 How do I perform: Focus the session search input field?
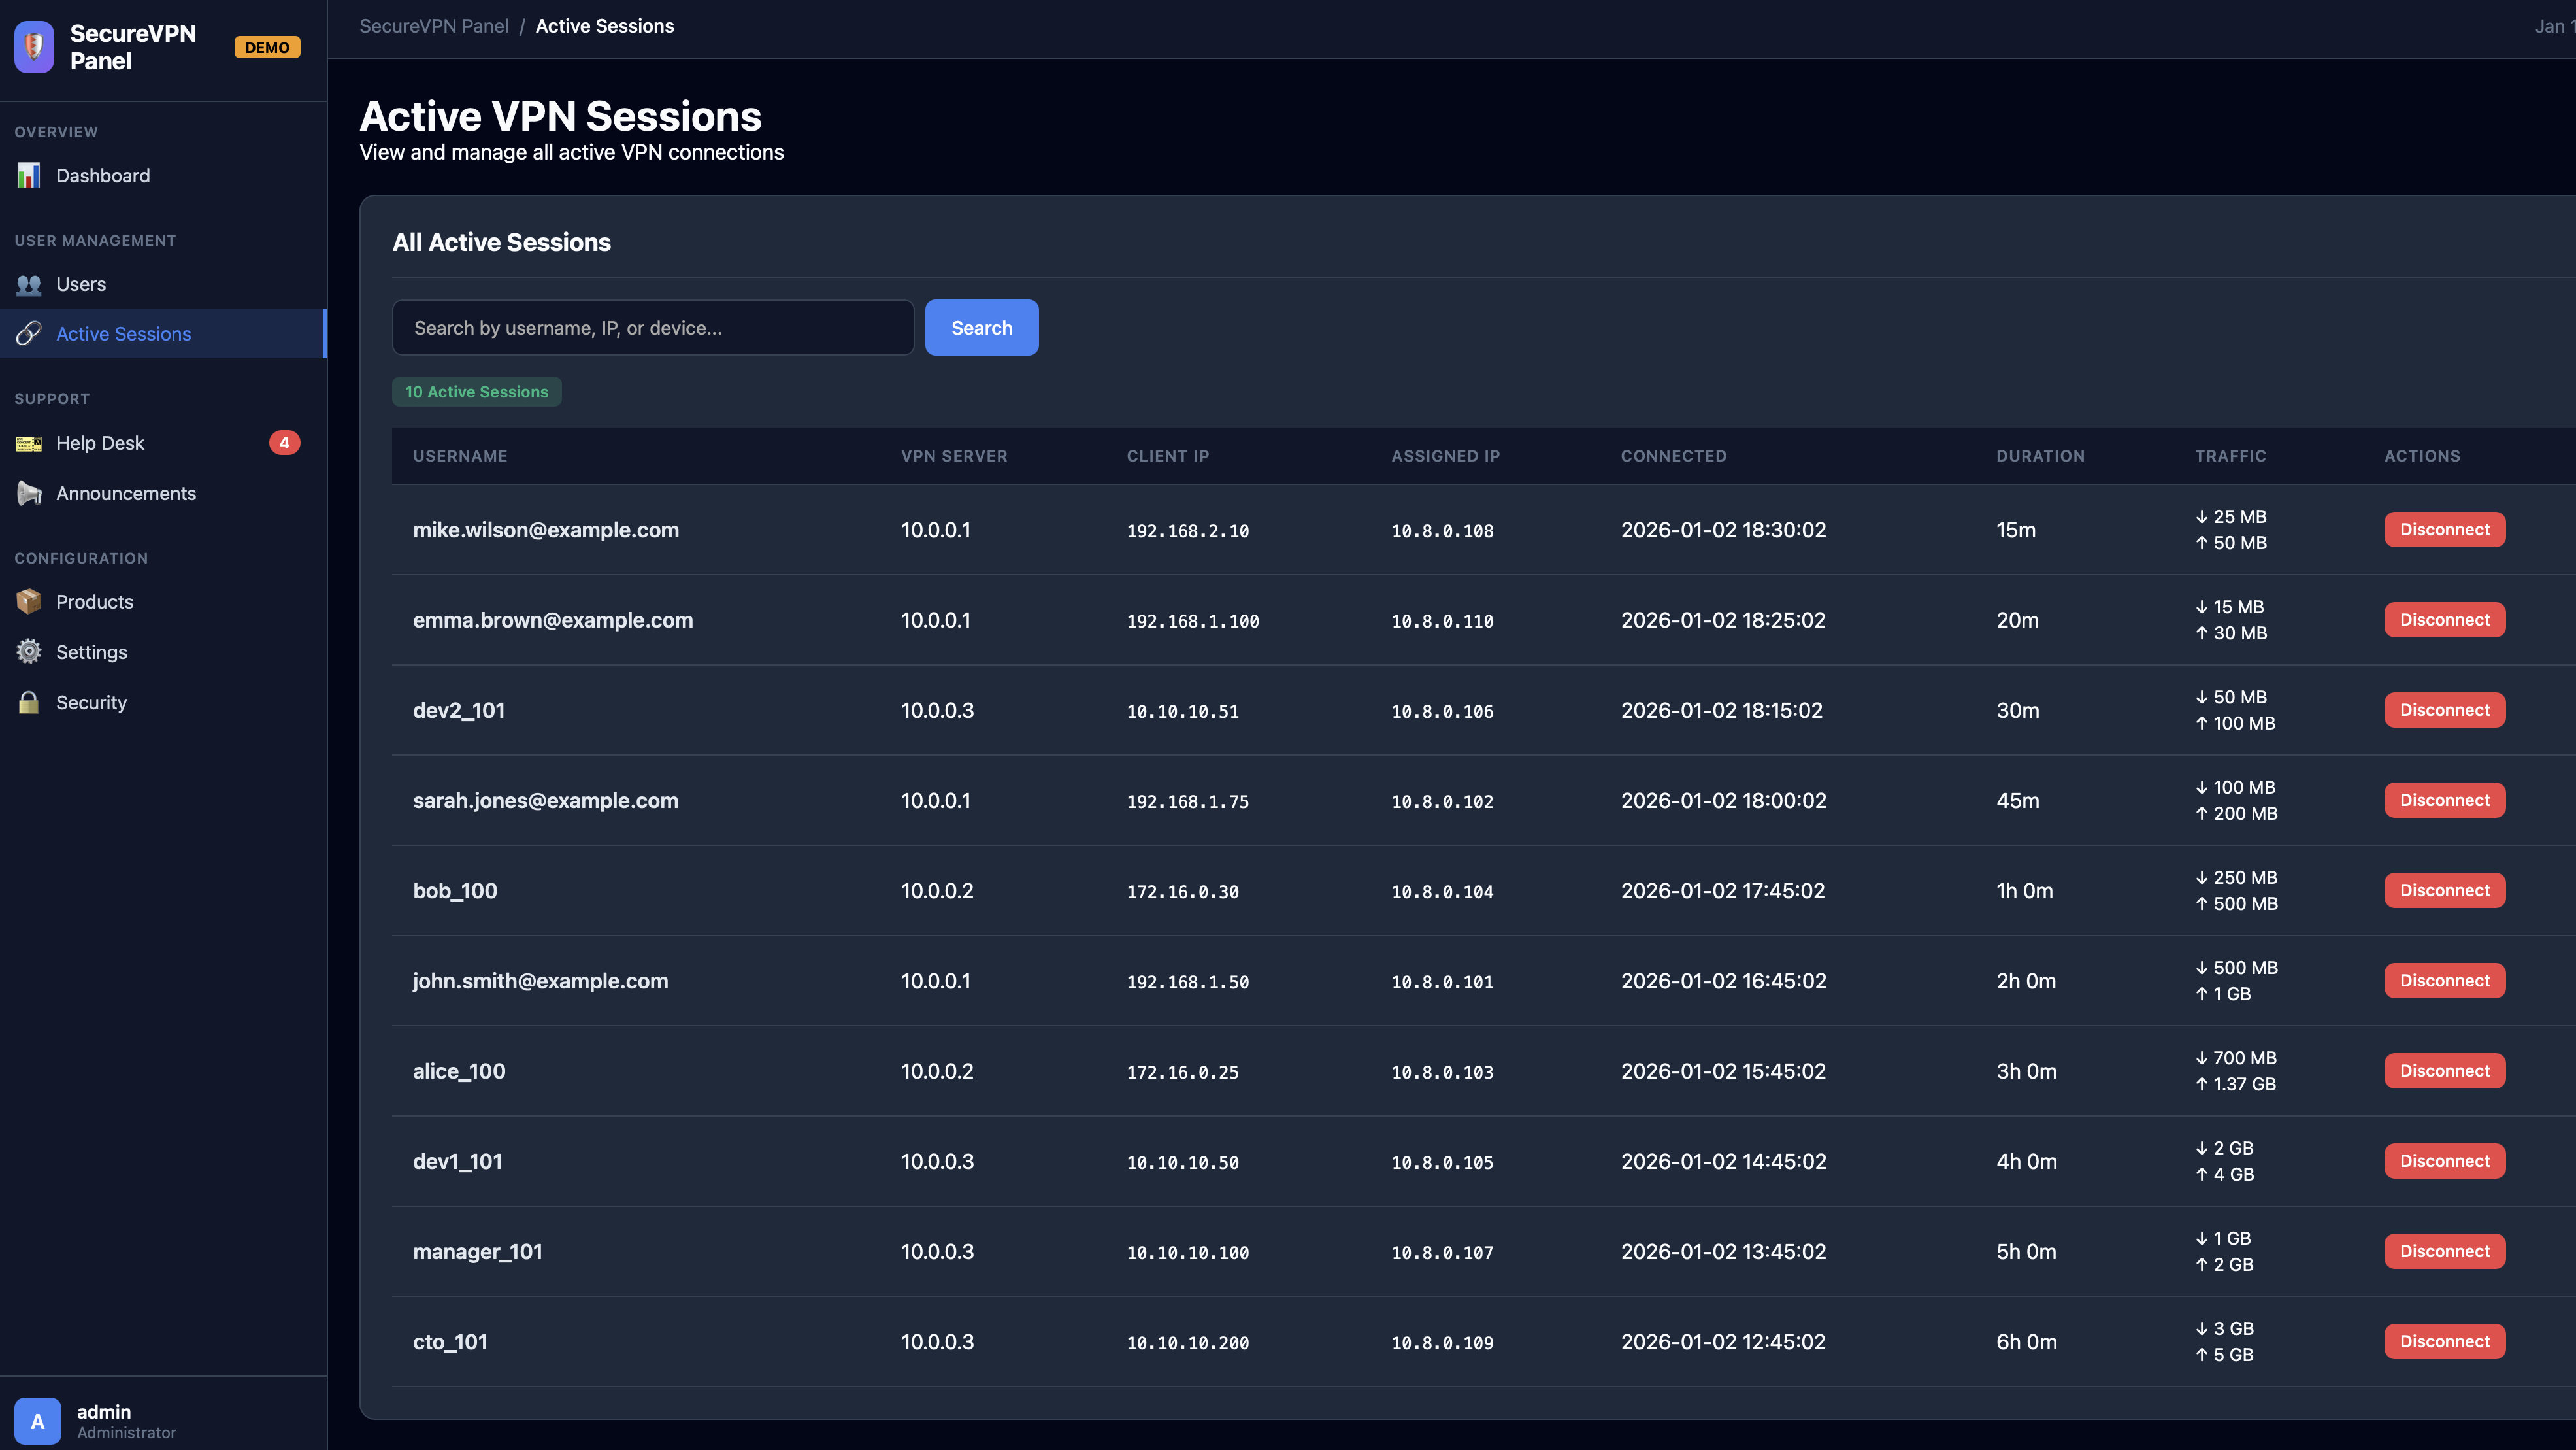pyautogui.click(x=652, y=328)
